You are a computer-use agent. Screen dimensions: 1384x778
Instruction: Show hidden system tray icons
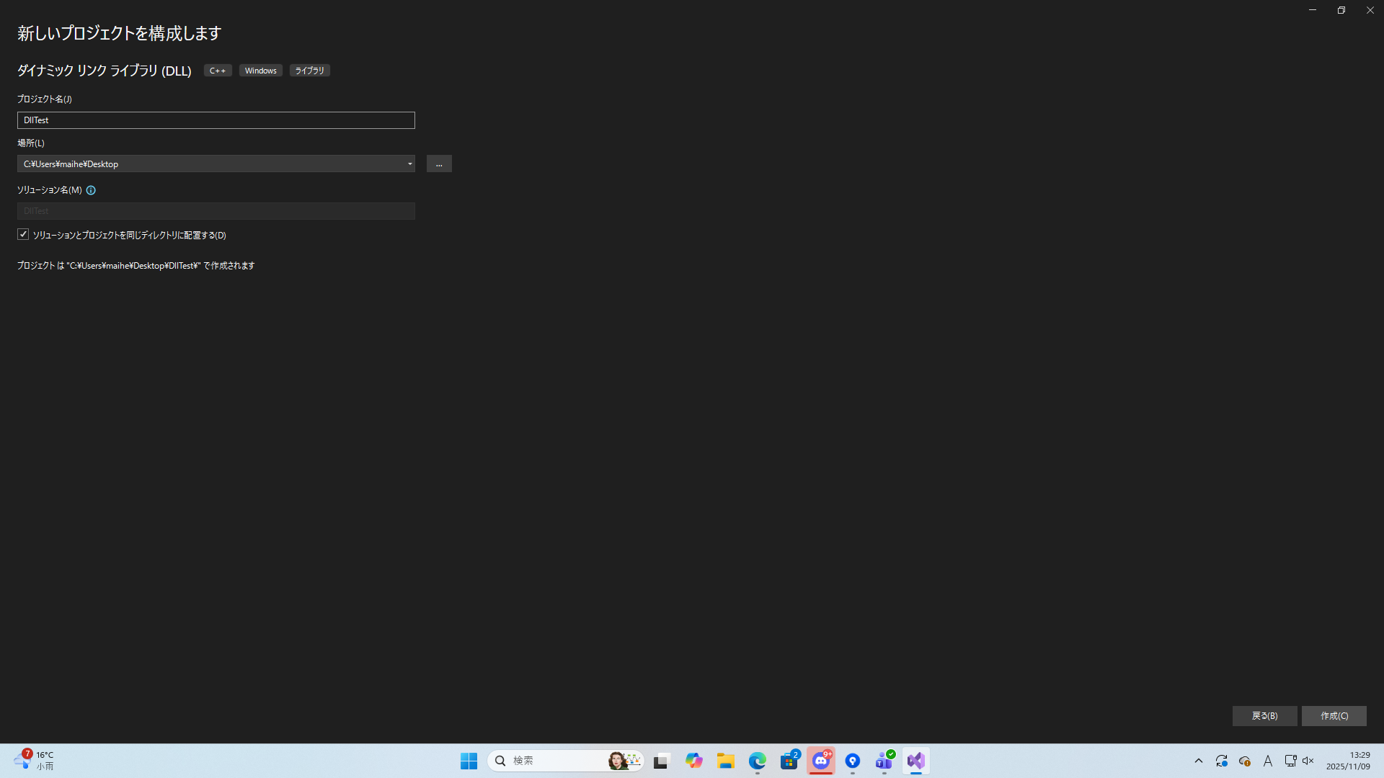pos(1199,761)
